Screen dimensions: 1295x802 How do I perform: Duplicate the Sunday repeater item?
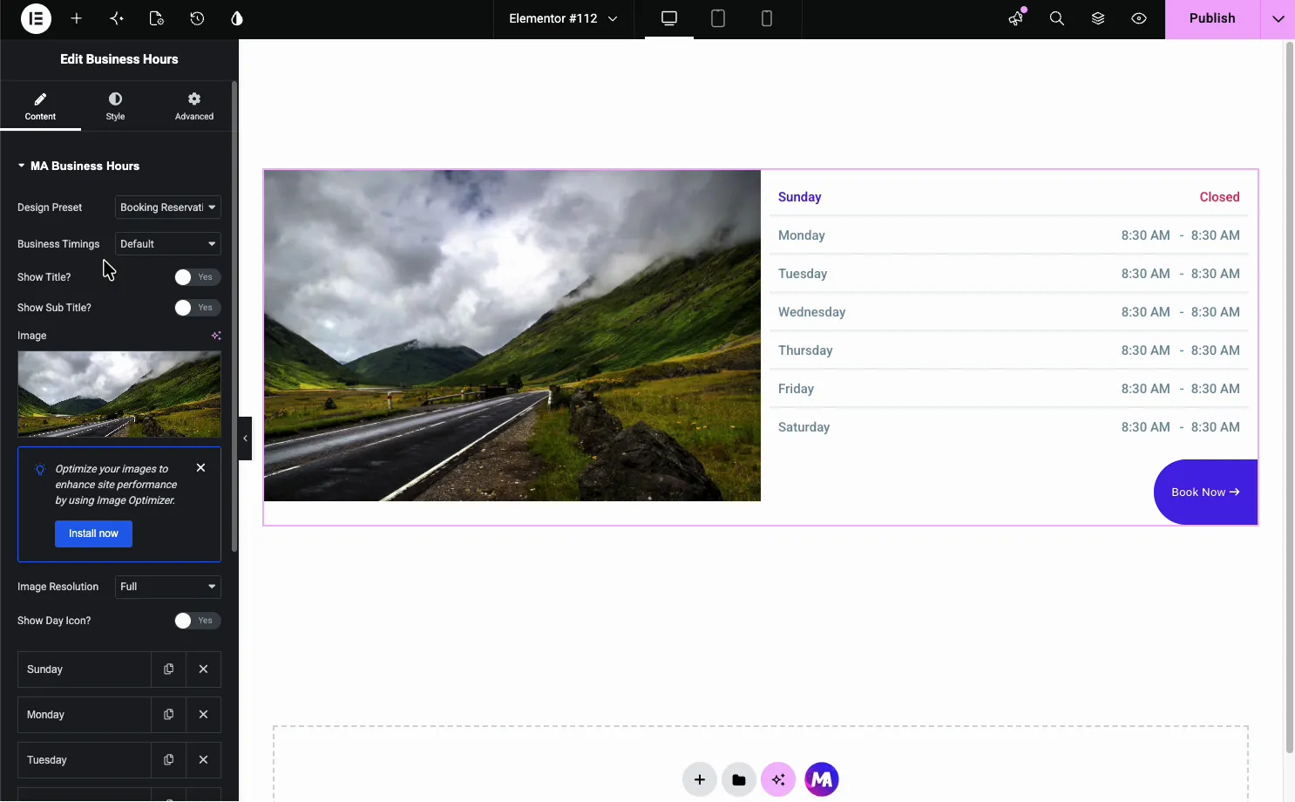pos(169,669)
